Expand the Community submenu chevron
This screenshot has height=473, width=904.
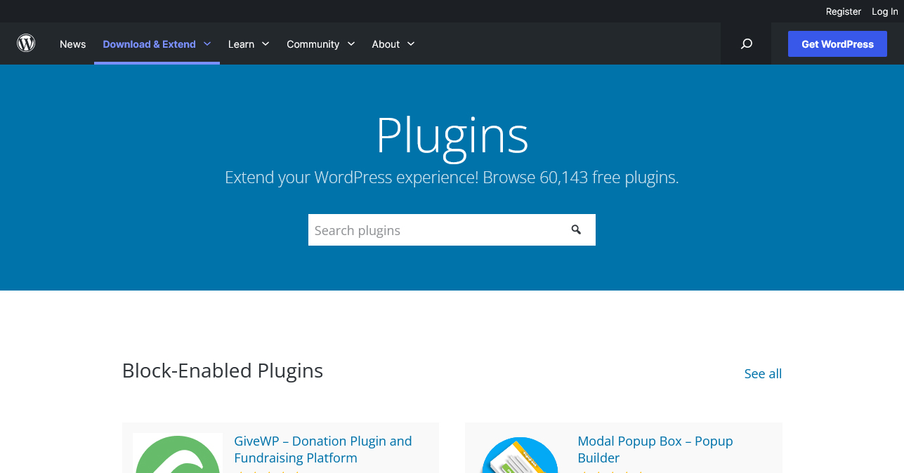[x=351, y=44]
